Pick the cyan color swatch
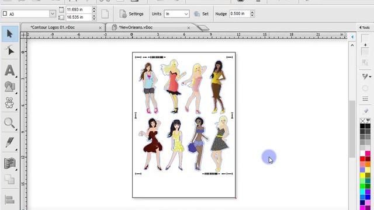 click(x=362, y=192)
